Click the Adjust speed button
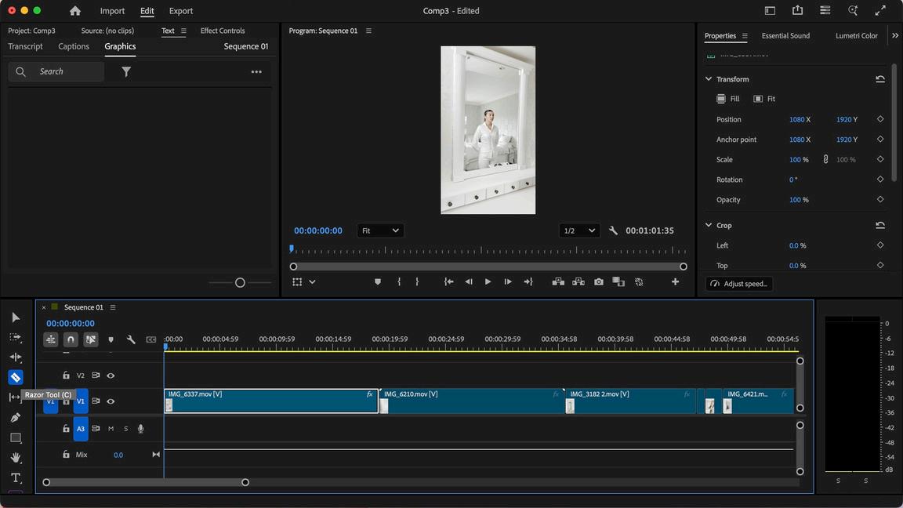 click(x=739, y=283)
